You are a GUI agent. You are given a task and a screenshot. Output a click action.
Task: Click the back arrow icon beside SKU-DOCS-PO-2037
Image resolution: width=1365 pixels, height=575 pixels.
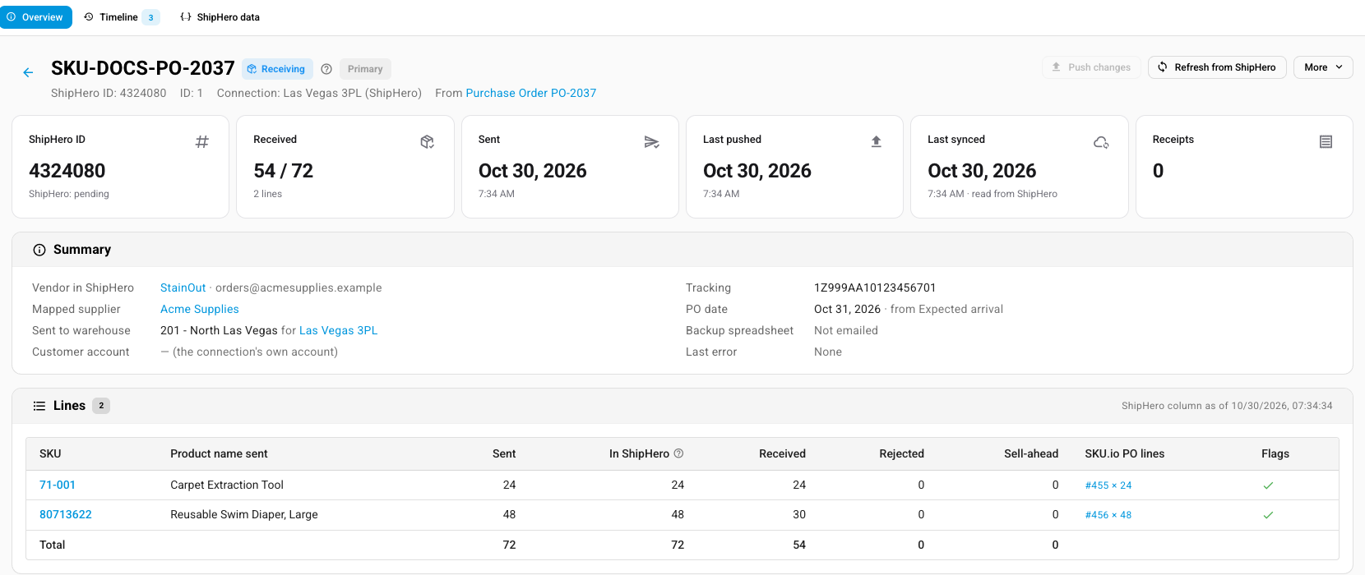[x=28, y=72]
